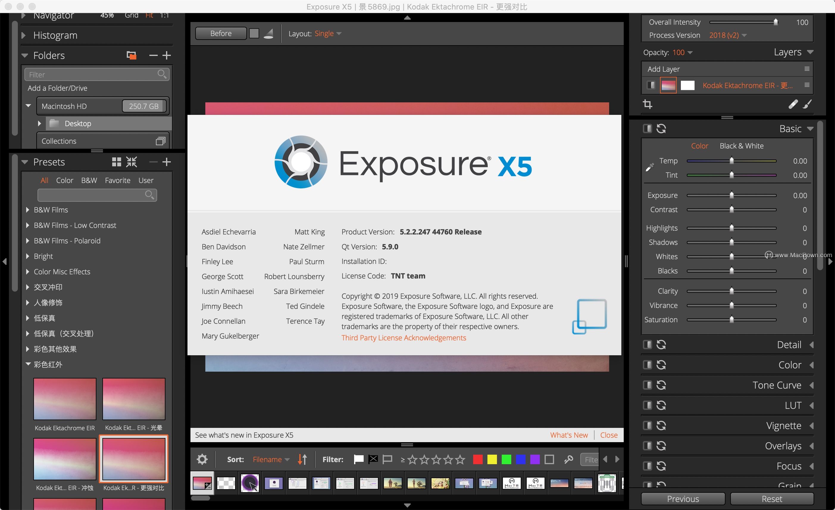Click the Reset button
Image resolution: width=835 pixels, height=510 pixels.
(x=772, y=499)
